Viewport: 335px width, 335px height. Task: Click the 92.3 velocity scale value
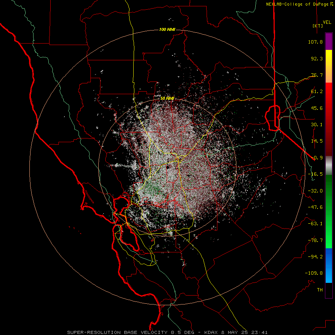pyautogui.click(x=317, y=58)
